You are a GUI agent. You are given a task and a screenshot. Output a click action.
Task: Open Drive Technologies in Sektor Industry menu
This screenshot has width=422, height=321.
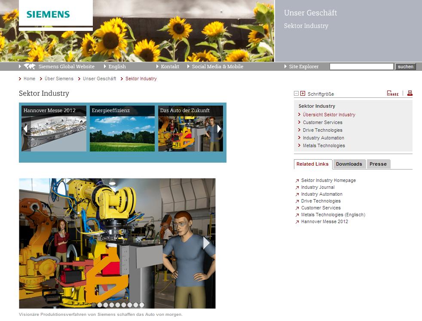coord(323,130)
